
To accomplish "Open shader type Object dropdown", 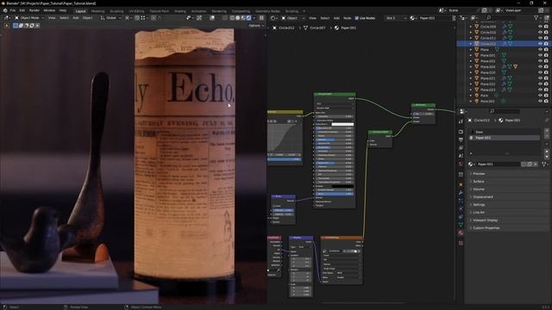I will point(293,17).
